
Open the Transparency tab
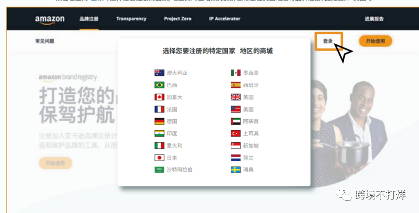[131, 19]
